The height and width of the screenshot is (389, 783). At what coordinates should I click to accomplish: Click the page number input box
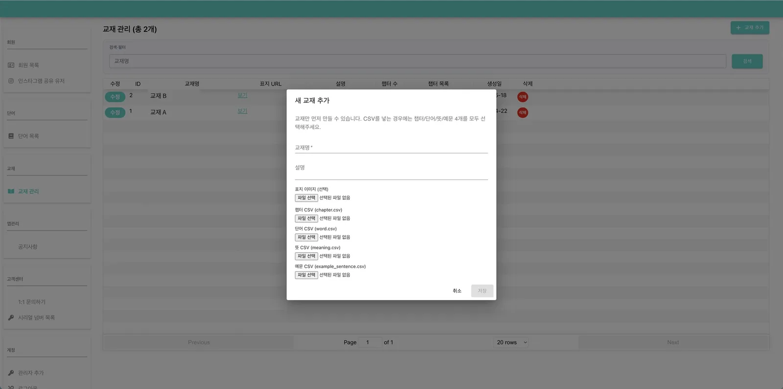coord(370,343)
